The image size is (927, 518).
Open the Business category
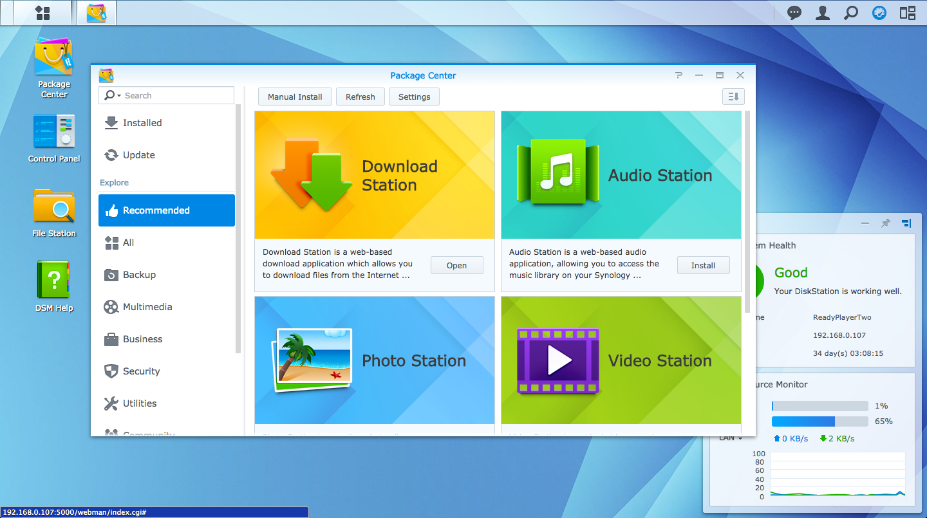[167, 339]
